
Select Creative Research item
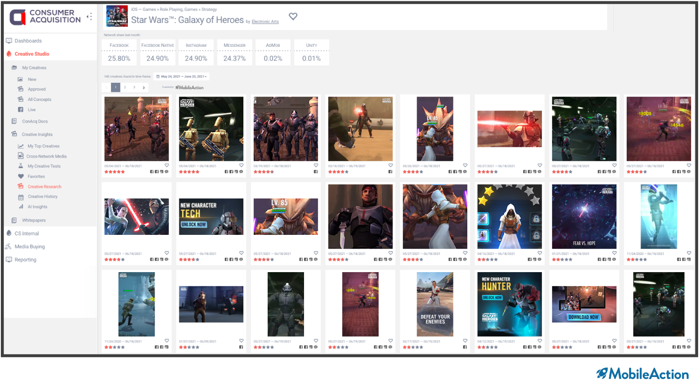[45, 187]
